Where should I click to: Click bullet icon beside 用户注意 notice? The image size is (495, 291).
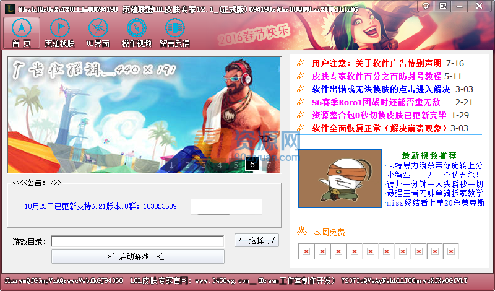301,63
